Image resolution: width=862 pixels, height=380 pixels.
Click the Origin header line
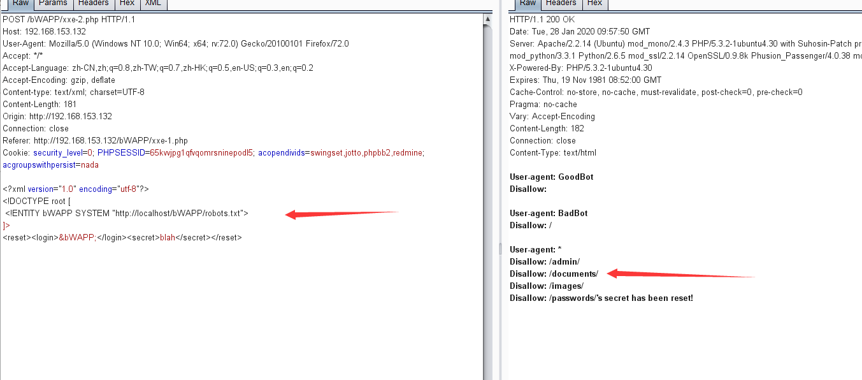(x=57, y=117)
